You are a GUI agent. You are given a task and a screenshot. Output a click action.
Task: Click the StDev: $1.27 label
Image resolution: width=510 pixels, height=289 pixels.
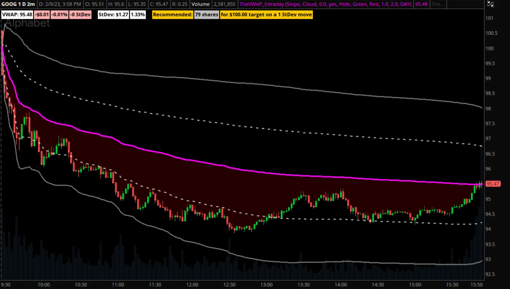tap(113, 14)
